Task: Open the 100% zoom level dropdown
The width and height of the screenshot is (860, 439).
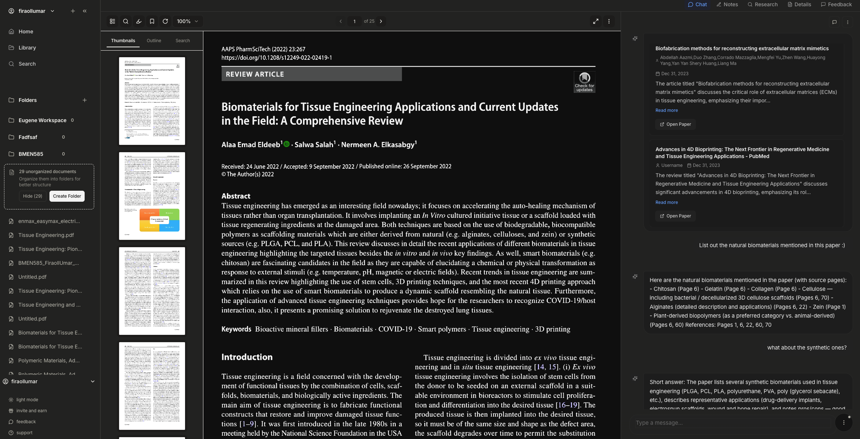Action: click(x=188, y=21)
